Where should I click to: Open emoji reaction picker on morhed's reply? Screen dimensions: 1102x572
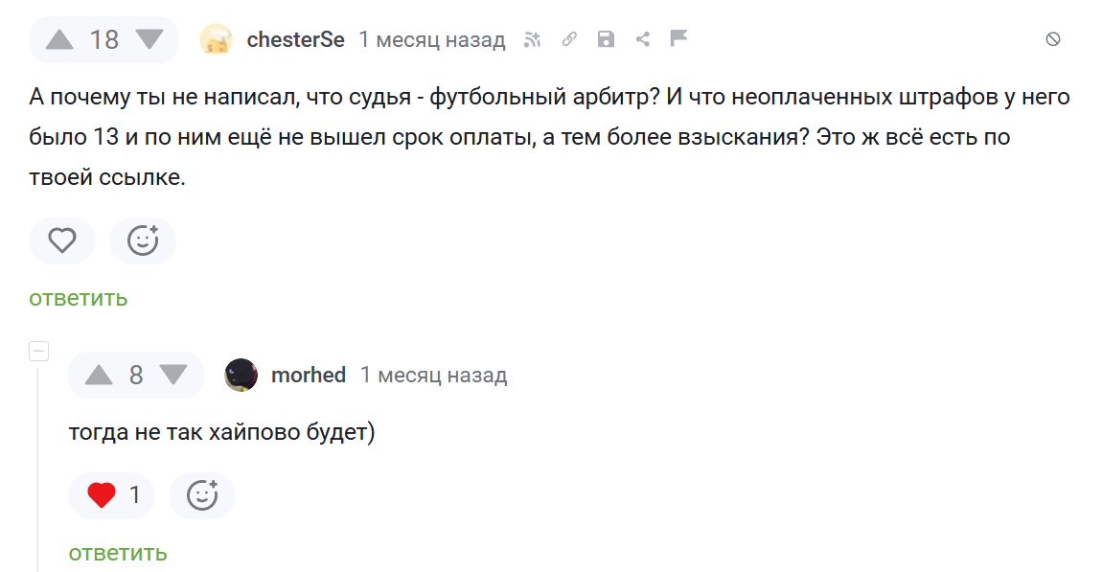tap(202, 495)
